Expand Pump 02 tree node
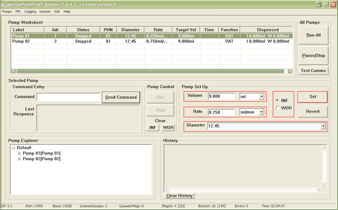 19,159
